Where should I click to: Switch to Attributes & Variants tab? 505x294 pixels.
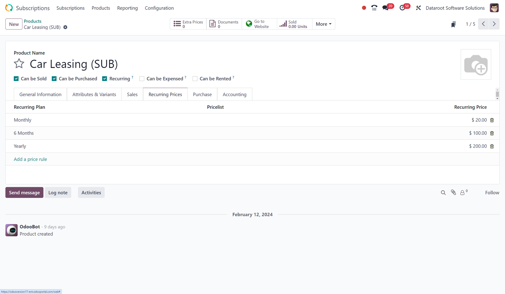94,95
